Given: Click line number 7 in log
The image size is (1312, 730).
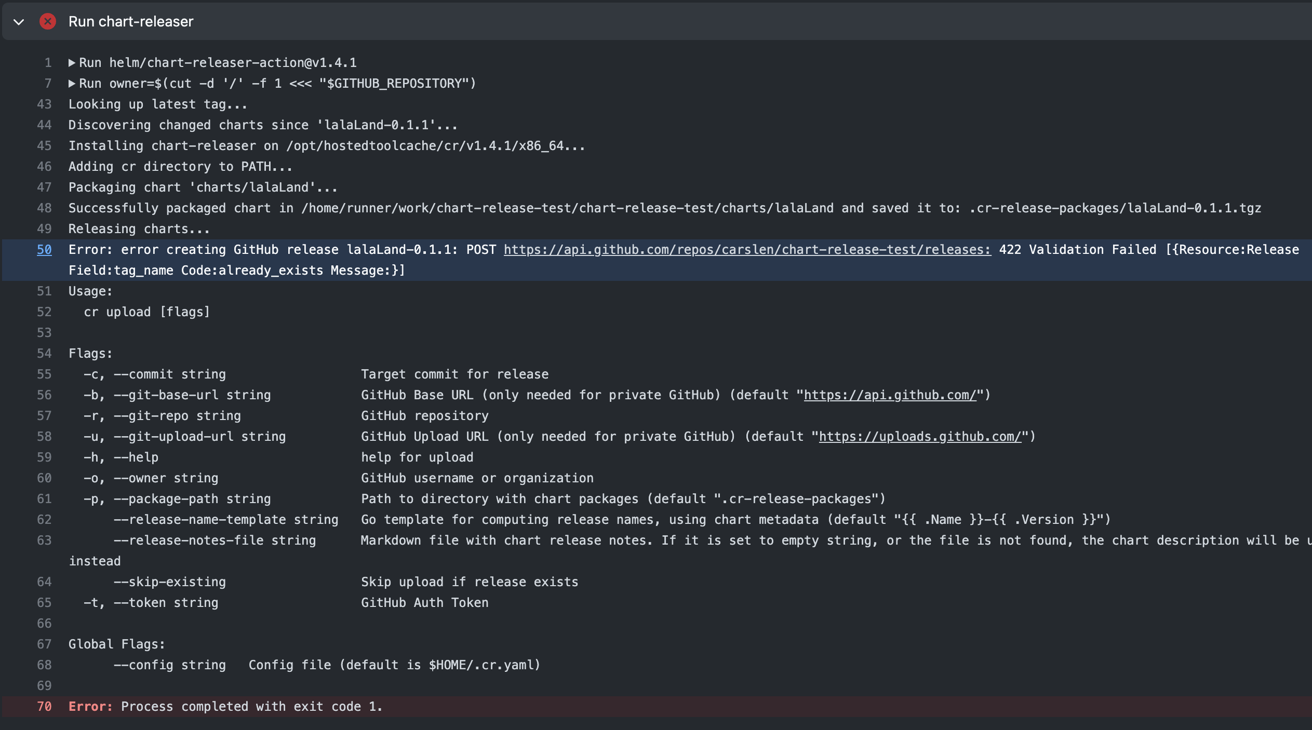Looking at the screenshot, I should [48, 84].
